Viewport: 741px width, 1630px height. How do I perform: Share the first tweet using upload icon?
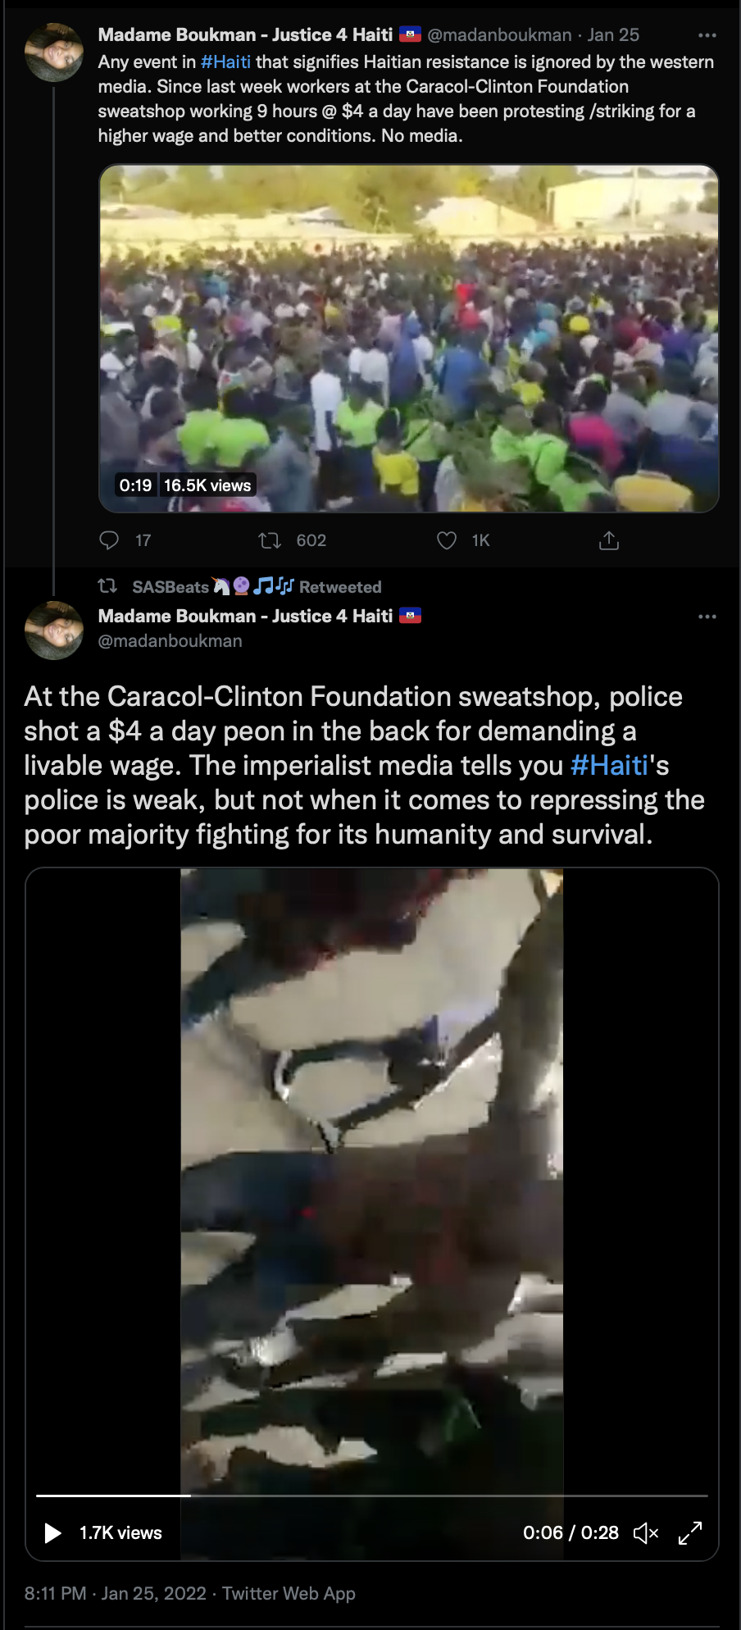coord(609,540)
